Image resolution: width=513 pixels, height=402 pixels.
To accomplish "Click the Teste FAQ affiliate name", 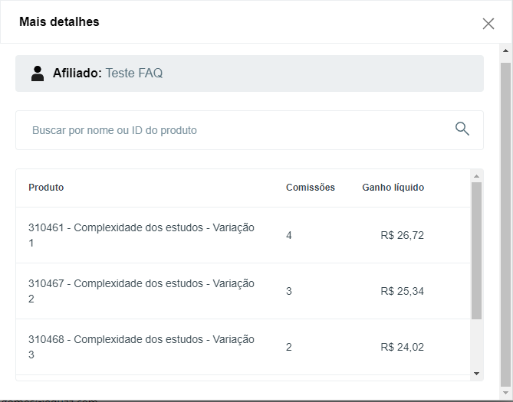I will 133,74.
